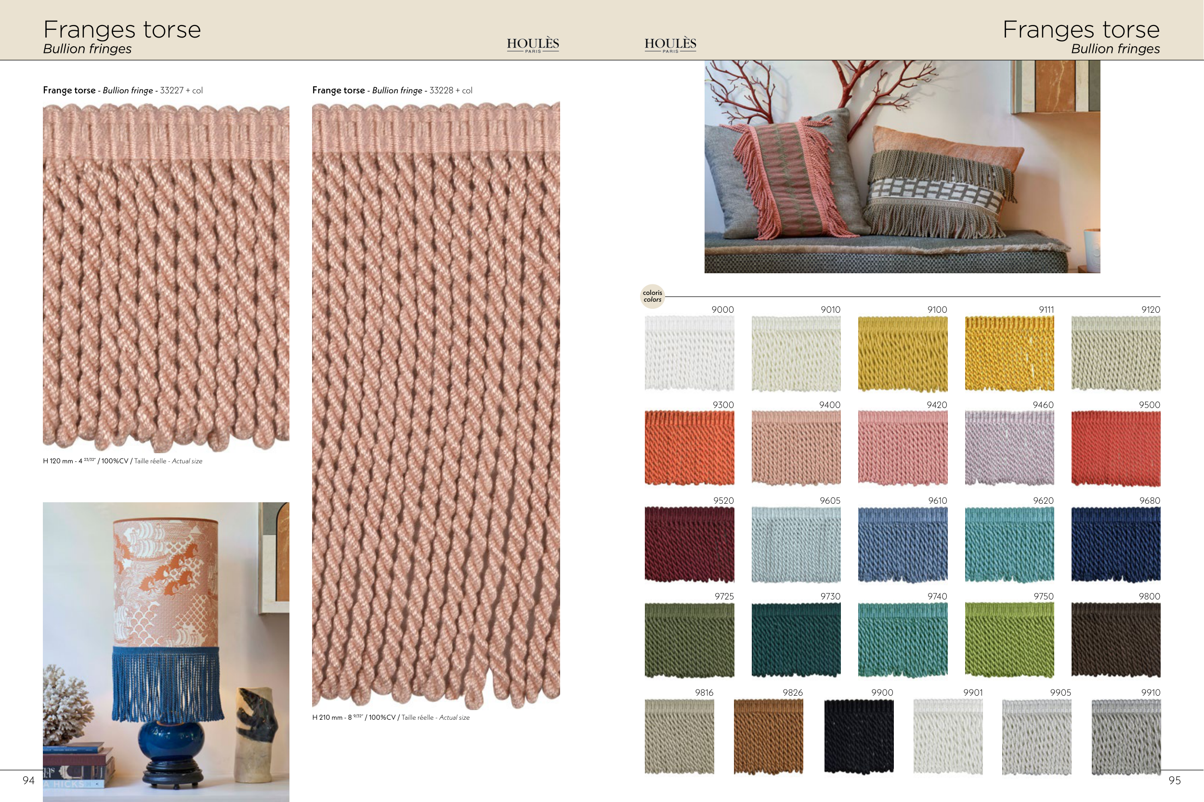Click the Frange torse 33228 heading

coord(392,90)
